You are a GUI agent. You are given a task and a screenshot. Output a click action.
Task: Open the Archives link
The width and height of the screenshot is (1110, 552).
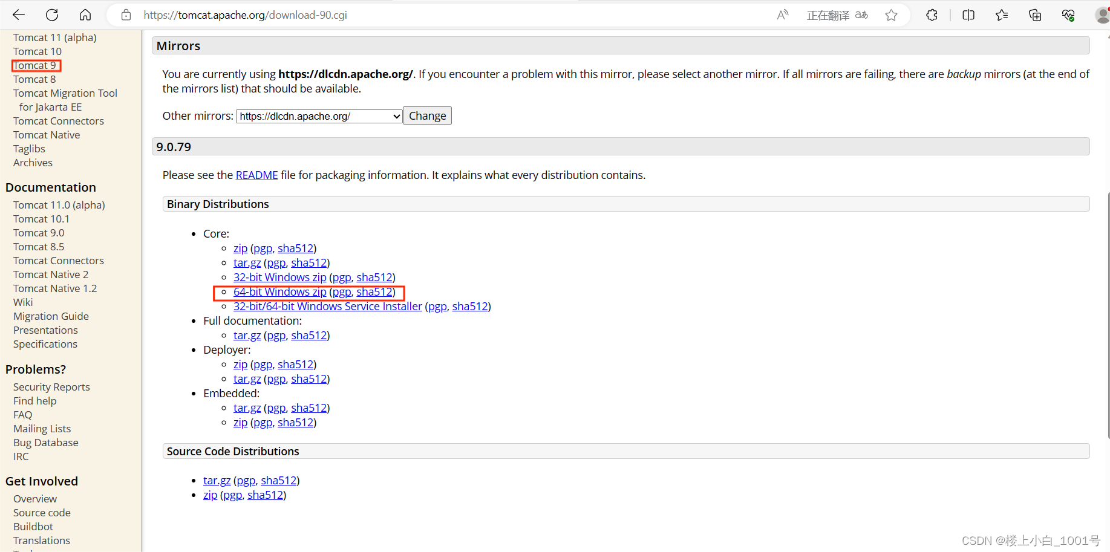[33, 163]
